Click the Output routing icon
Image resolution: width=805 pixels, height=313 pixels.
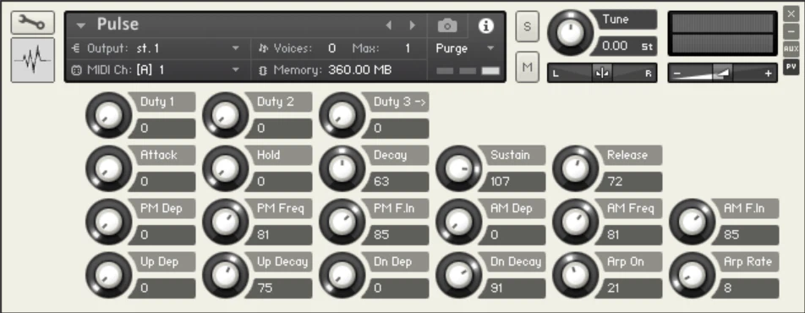(76, 48)
